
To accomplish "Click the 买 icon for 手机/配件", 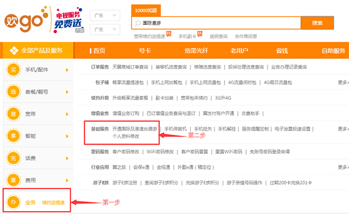I will coord(13,70).
